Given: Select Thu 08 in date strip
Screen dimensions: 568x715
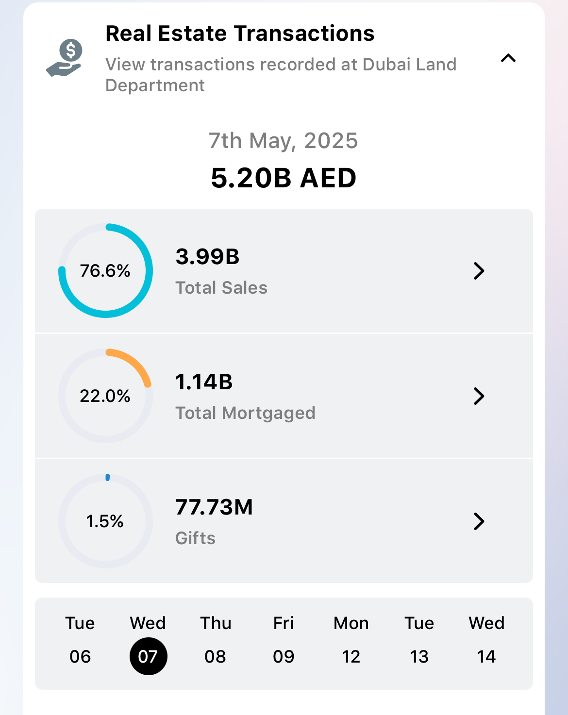Looking at the screenshot, I should coord(216,640).
